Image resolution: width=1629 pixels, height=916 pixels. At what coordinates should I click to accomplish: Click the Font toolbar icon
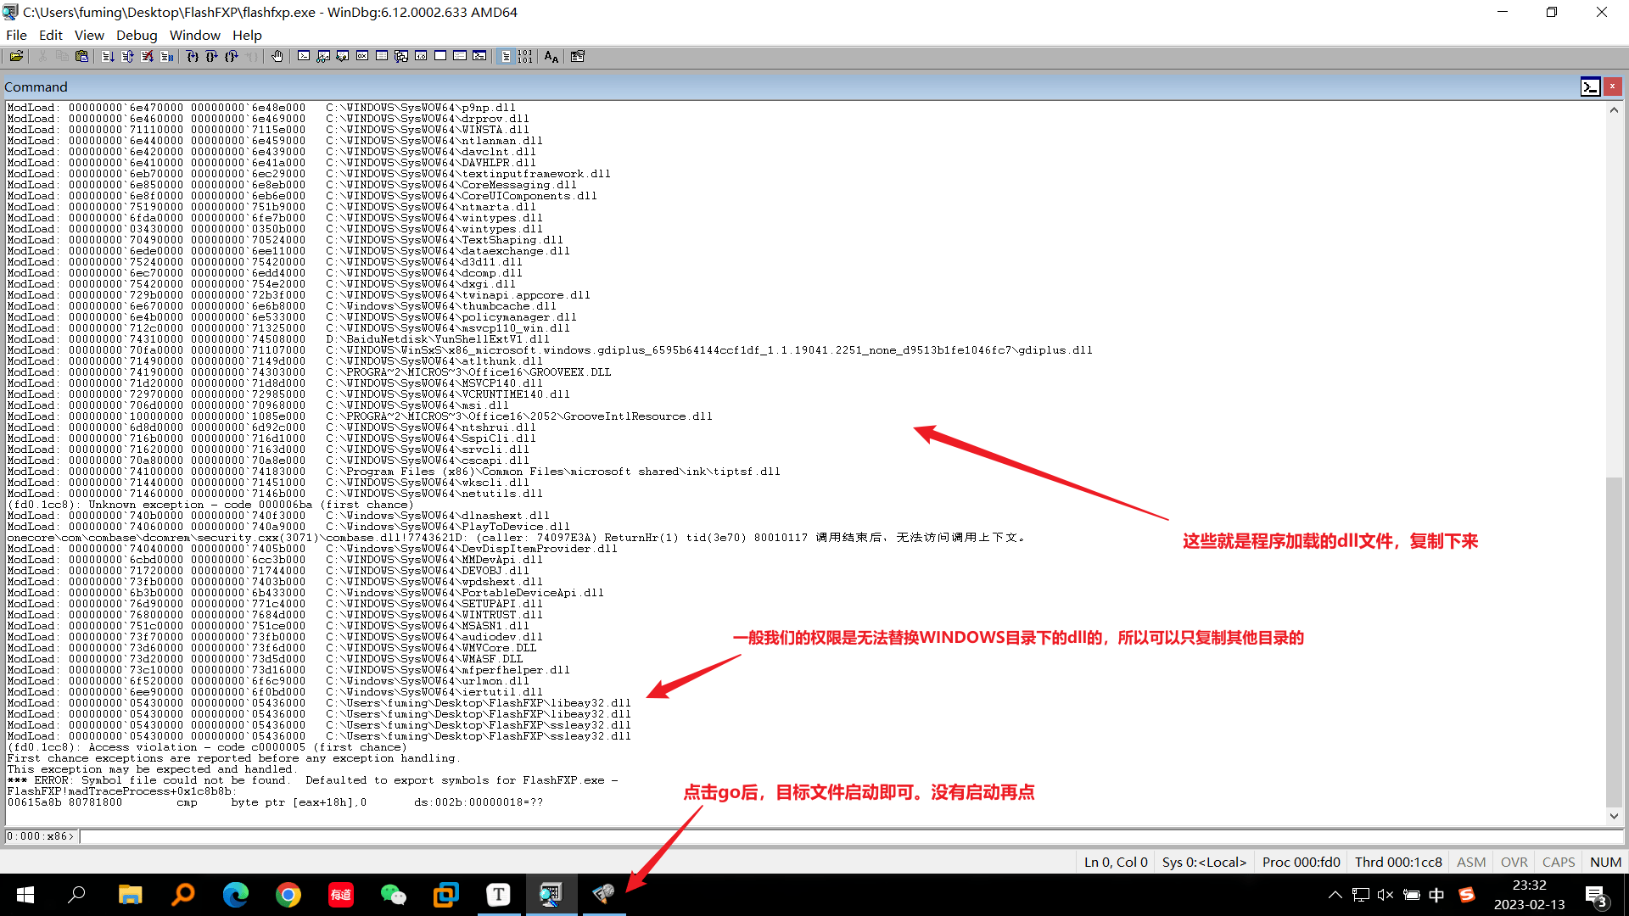(x=551, y=56)
